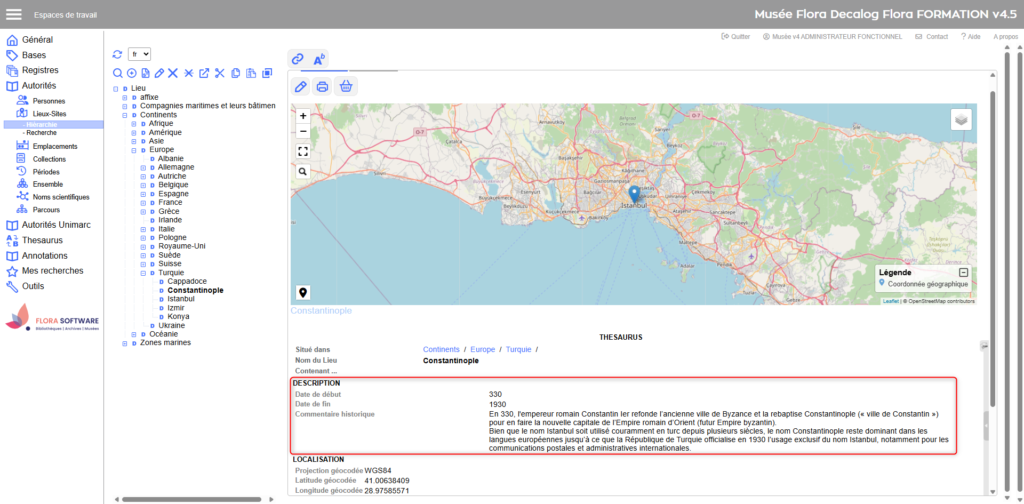Toggle fullscreen map view
The image size is (1024, 504).
303,151
